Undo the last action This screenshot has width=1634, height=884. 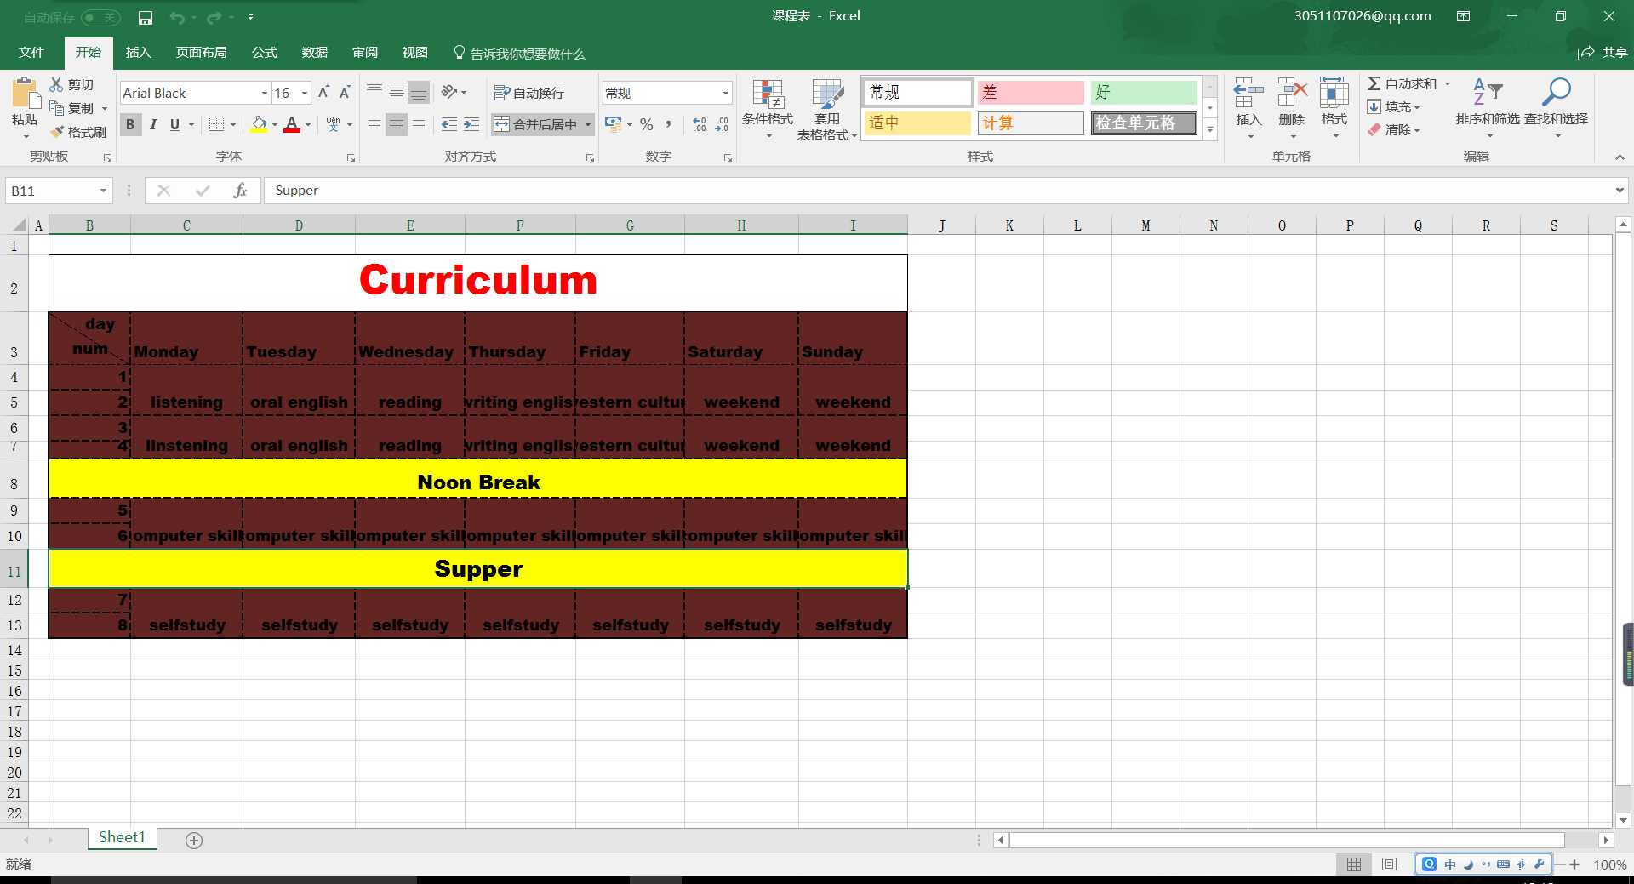click(x=177, y=17)
